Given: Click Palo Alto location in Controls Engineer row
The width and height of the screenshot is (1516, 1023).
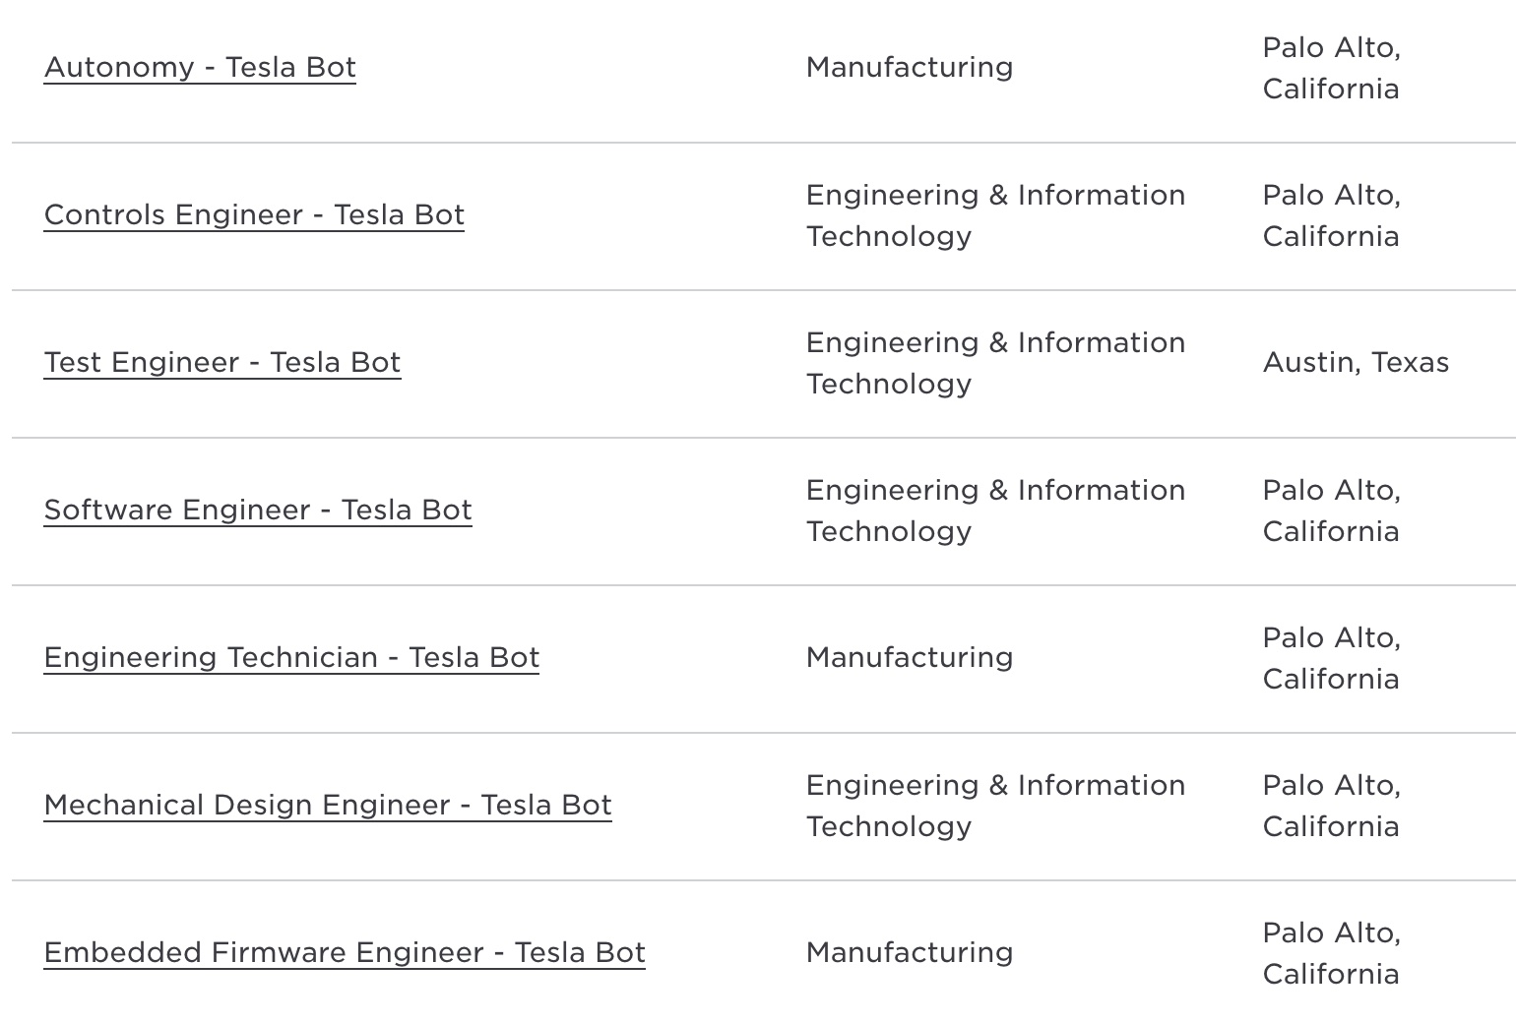Looking at the screenshot, I should point(1332,215).
